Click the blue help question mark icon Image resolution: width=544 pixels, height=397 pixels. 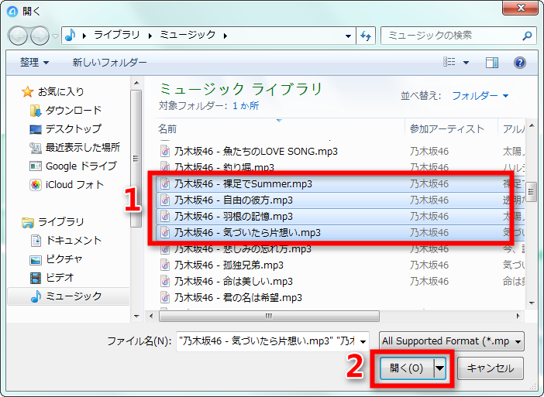(x=520, y=63)
